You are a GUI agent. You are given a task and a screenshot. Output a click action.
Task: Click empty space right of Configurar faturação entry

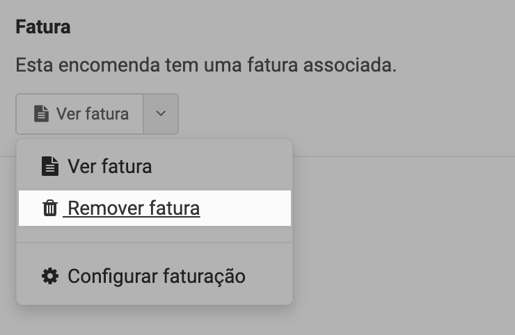270,276
